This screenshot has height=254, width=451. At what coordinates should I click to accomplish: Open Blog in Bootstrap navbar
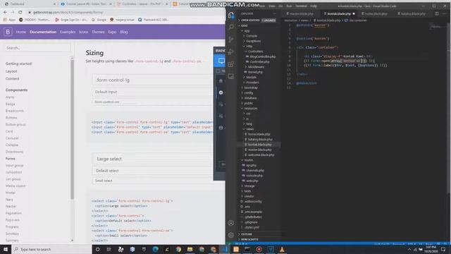tap(124, 32)
